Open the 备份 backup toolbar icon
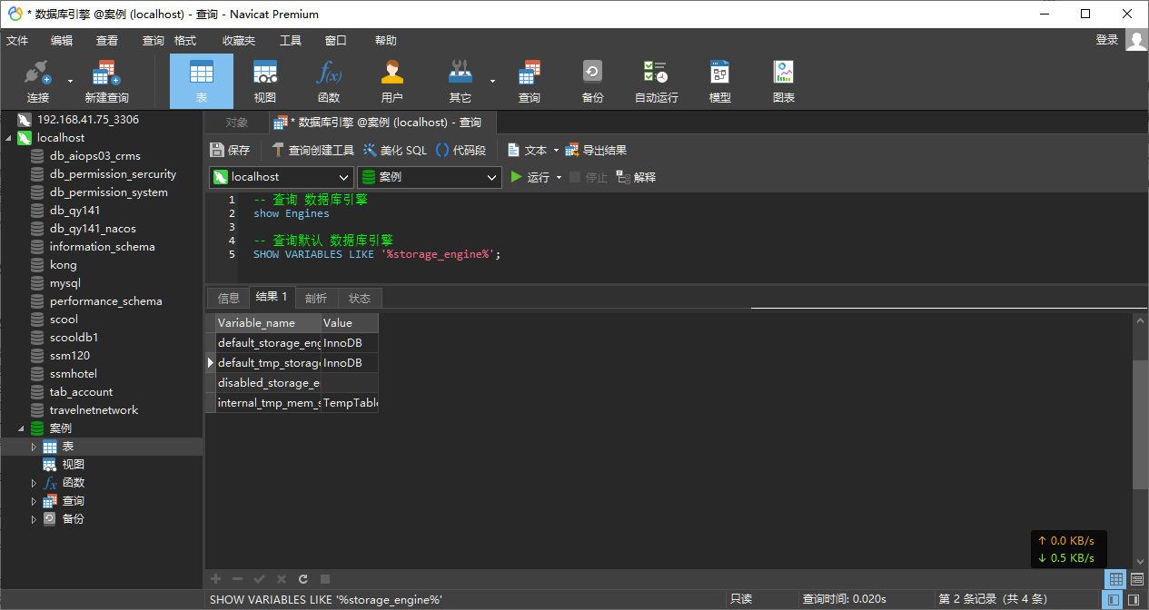This screenshot has height=610, width=1149. pyautogui.click(x=593, y=81)
